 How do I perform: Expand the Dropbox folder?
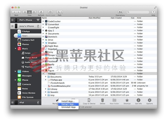pos(43,43)
